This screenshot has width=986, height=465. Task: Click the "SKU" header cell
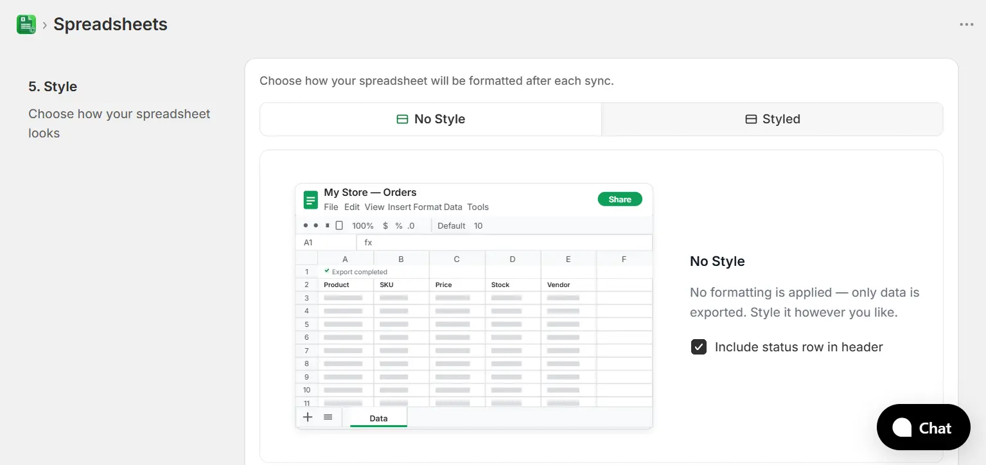coord(401,285)
